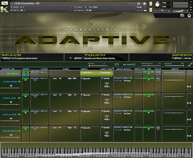
Task: Select POLYLEG global legato mode
Action: point(26,71)
